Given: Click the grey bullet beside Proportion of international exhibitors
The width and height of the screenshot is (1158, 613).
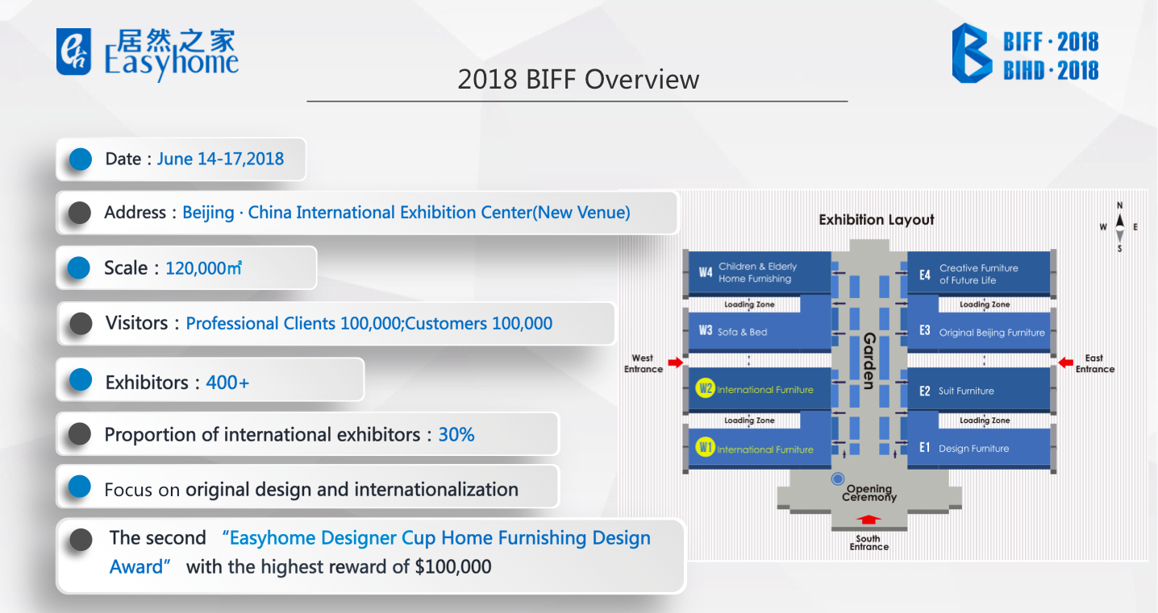Looking at the screenshot, I should [79, 434].
